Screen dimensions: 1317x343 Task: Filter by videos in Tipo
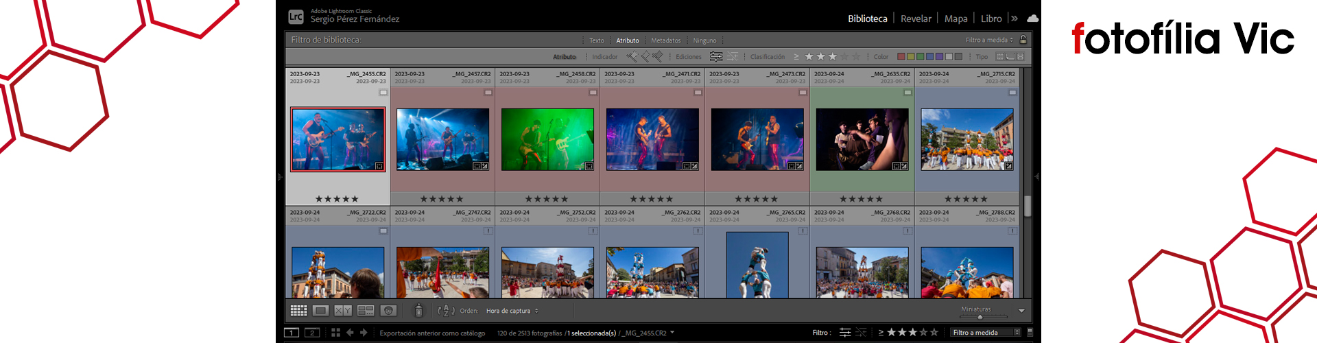point(1021,56)
